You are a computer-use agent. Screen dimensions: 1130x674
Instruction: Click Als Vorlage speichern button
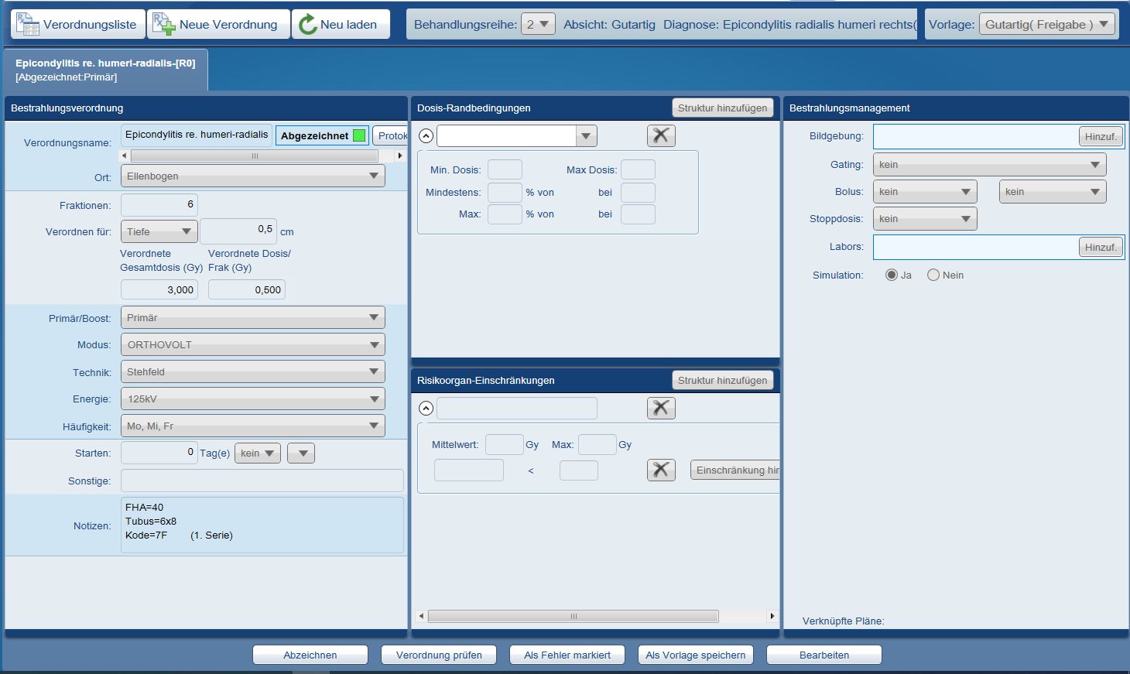pyautogui.click(x=695, y=655)
